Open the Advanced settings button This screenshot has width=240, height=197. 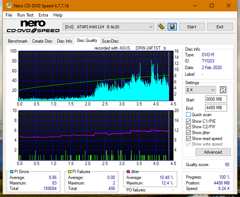pos(213,152)
